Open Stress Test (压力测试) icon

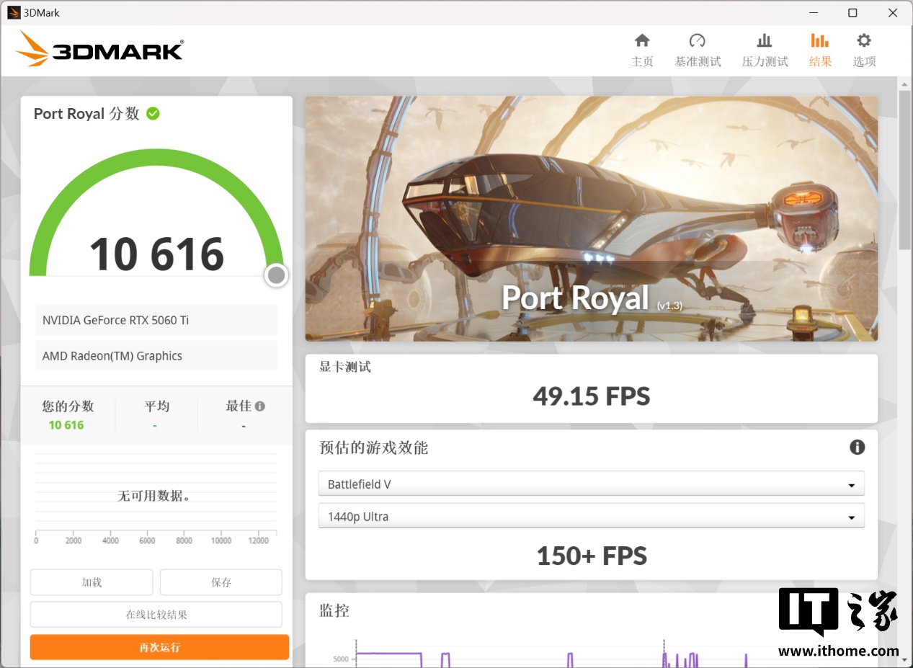(x=765, y=41)
